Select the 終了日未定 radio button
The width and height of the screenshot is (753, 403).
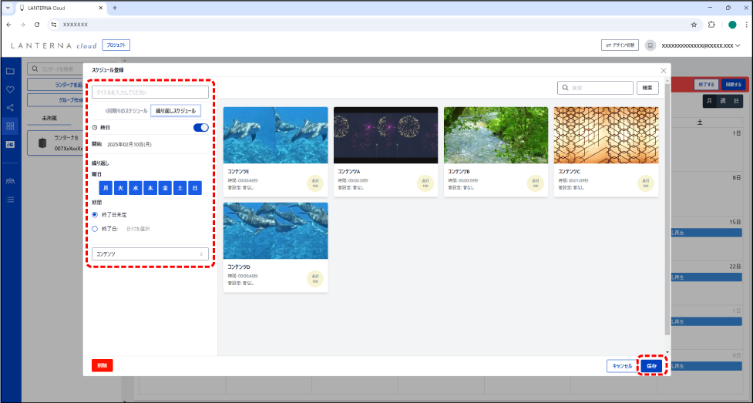pos(95,215)
